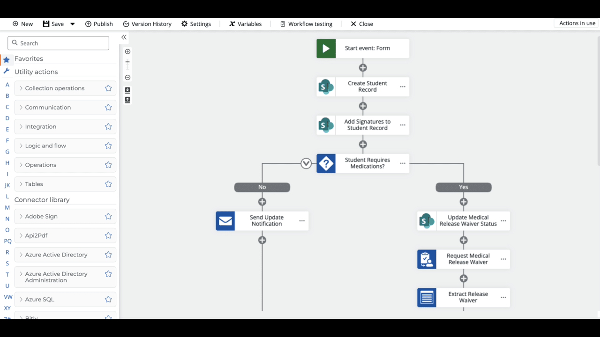
Task: Zoom out on the canvas
Action: [x=127, y=78]
